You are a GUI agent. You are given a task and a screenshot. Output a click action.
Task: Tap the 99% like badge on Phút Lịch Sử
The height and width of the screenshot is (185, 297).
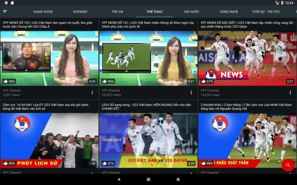pos(9,163)
